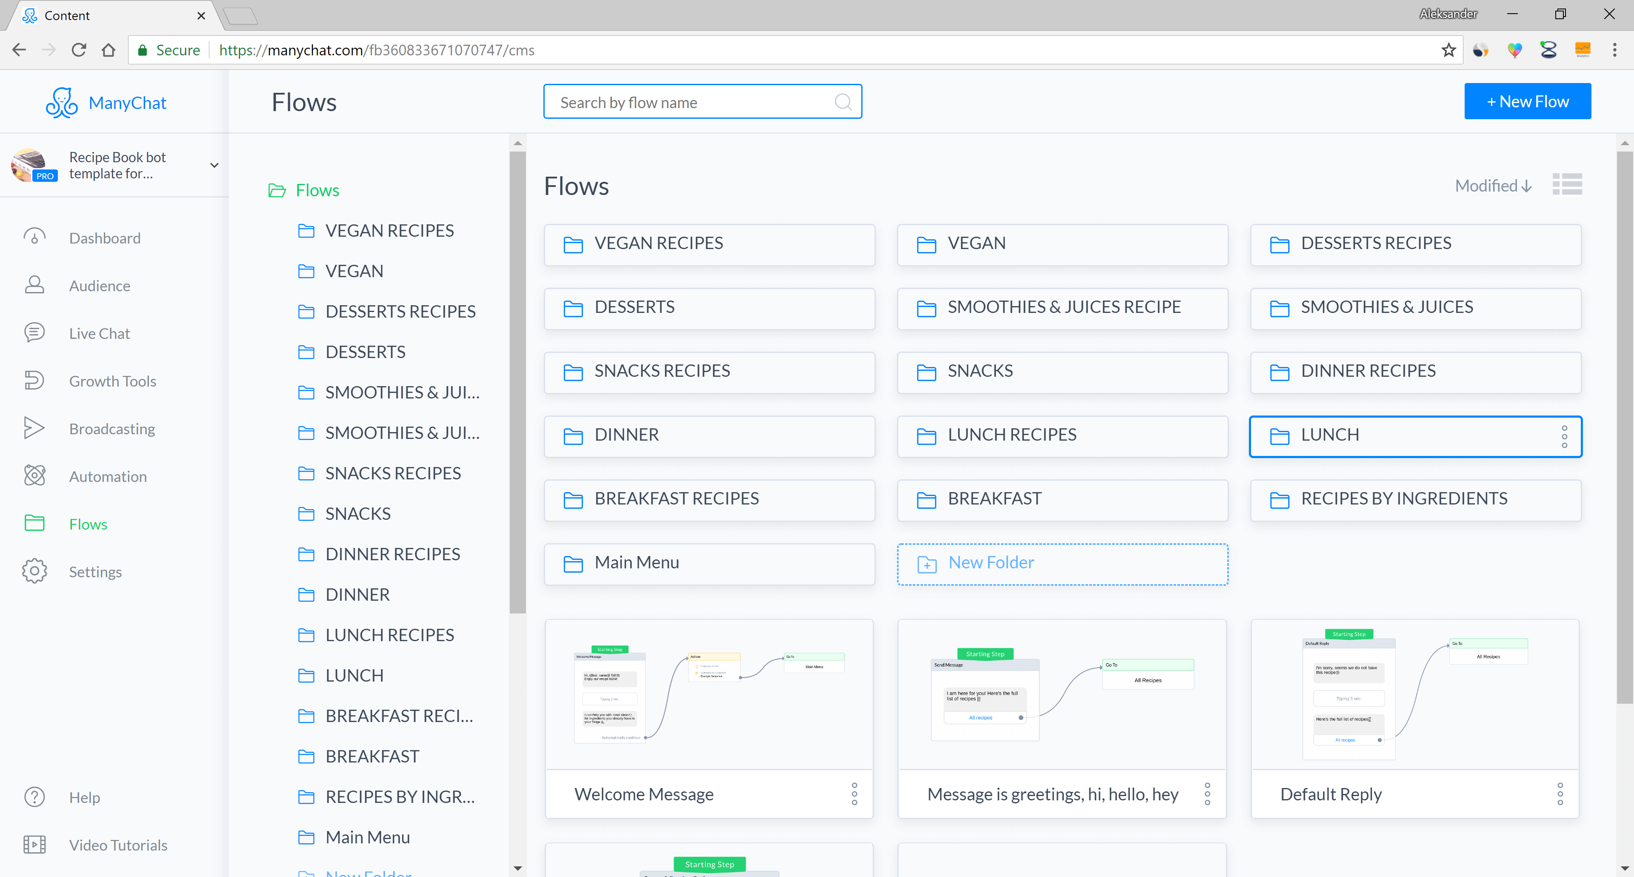Open Welcome Message flow options menu
This screenshot has width=1634, height=877.
[854, 794]
